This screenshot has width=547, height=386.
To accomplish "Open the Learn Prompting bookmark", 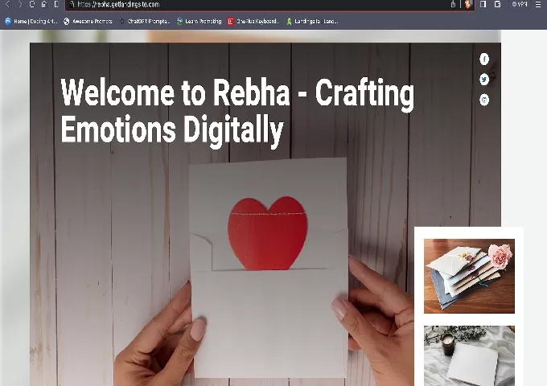I will pyautogui.click(x=199, y=22).
